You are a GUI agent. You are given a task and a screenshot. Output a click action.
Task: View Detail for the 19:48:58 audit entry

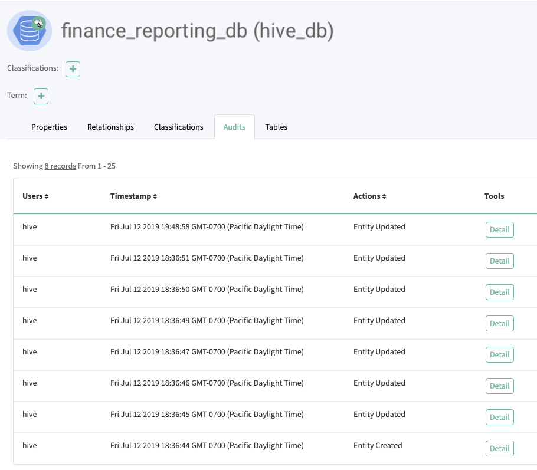tap(499, 229)
